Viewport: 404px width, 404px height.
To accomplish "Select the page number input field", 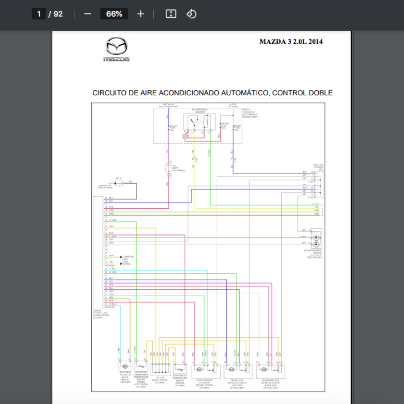I will 39,14.
